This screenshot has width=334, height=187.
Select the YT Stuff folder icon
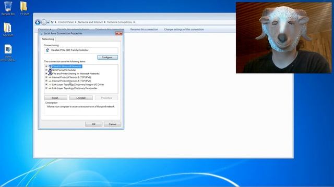25,8
